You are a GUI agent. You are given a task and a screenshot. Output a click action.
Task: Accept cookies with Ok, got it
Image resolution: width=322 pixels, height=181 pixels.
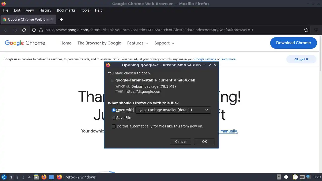pos(301,59)
